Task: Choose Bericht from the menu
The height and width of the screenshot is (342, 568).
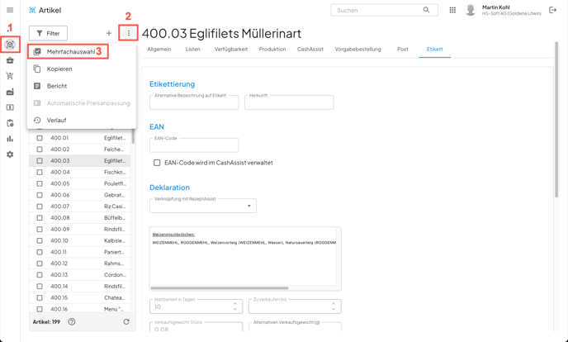Action: pyautogui.click(x=82, y=86)
